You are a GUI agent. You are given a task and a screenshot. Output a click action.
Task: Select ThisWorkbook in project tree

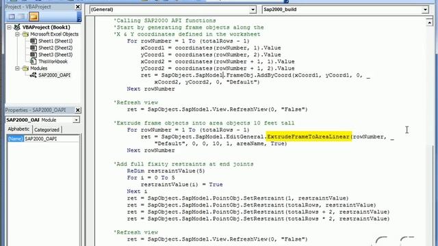53,61
